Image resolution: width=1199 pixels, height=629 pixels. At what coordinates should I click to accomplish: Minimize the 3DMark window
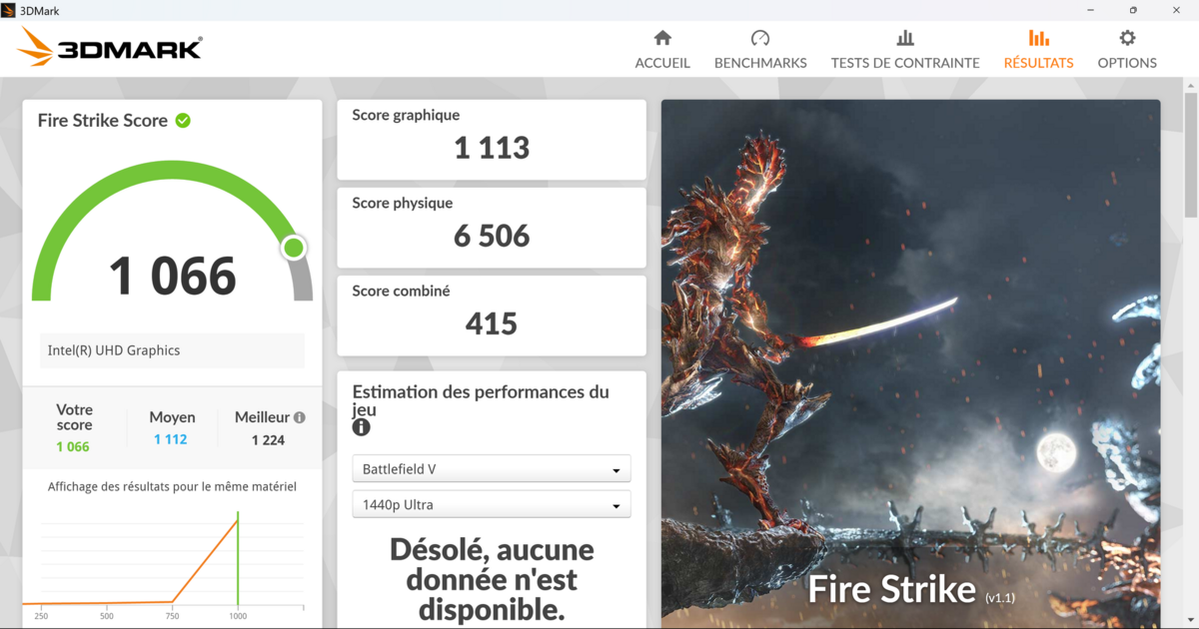[1088, 10]
